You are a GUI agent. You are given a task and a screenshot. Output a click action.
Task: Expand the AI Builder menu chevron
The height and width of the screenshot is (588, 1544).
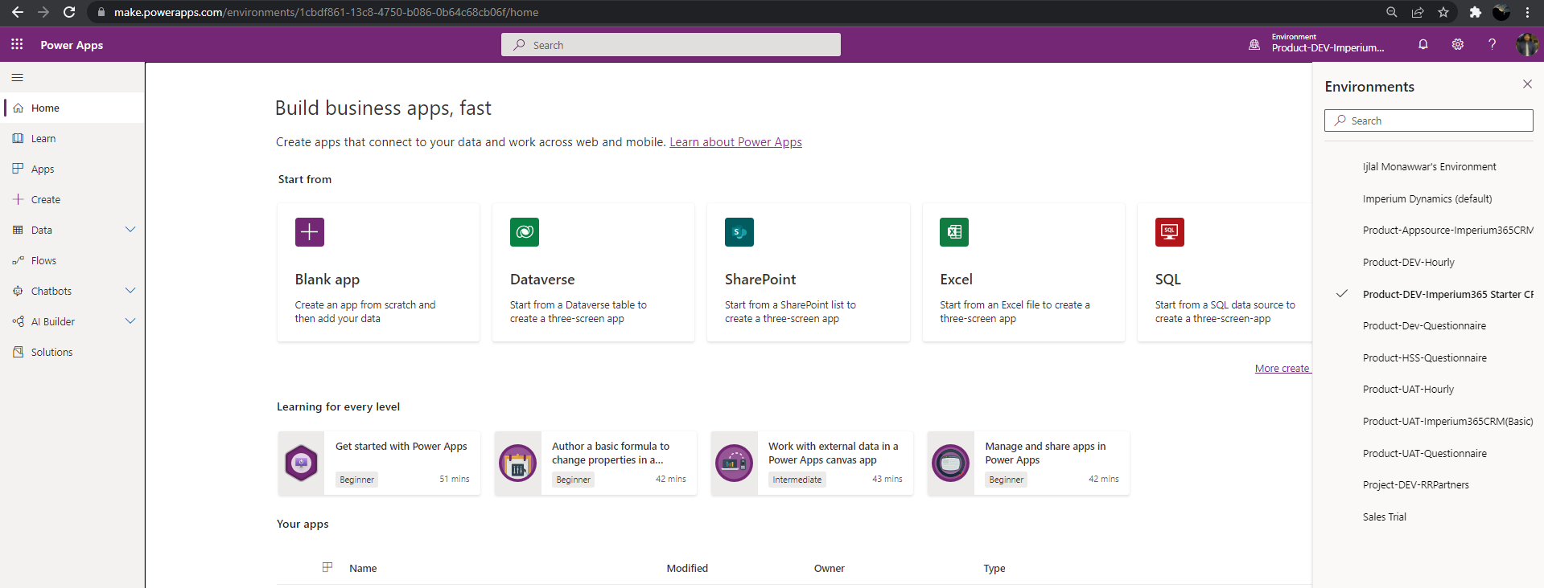130,321
